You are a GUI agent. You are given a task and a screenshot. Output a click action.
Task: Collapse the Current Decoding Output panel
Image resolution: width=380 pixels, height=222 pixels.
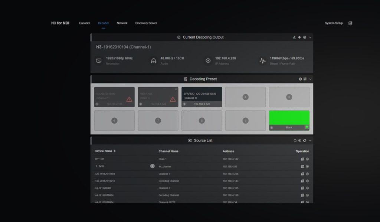point(310,37)
